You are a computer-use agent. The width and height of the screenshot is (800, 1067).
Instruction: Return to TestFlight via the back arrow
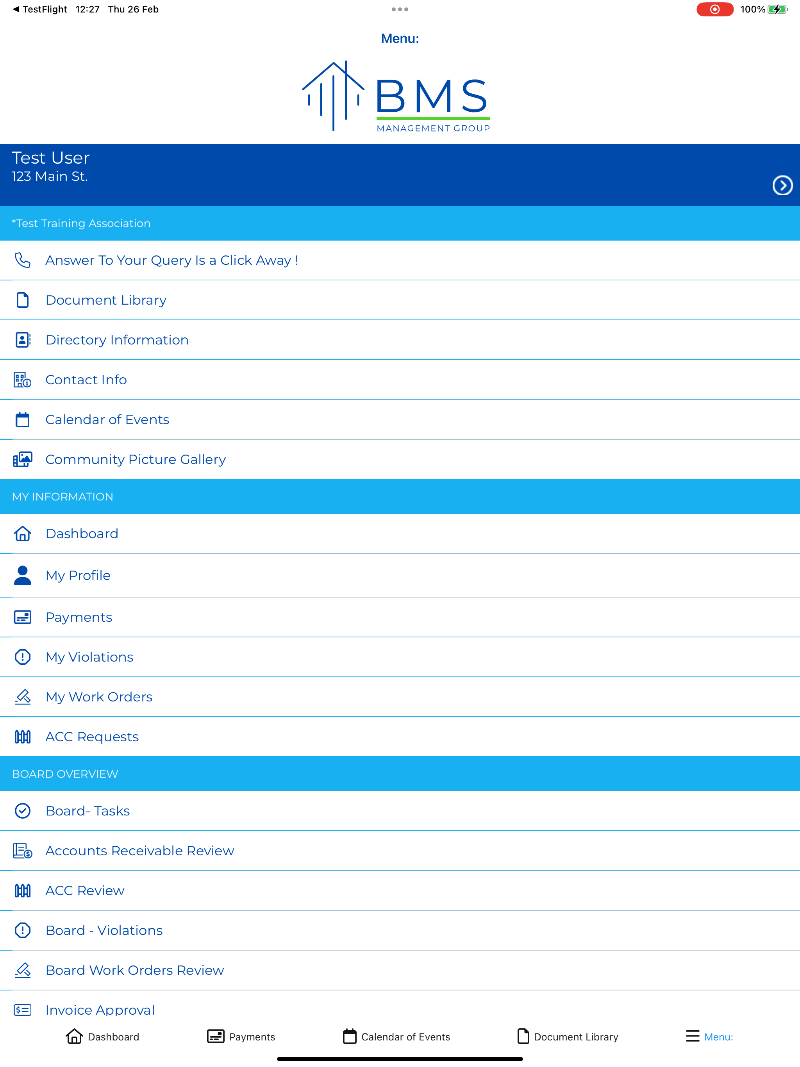[x=39, y=9]
